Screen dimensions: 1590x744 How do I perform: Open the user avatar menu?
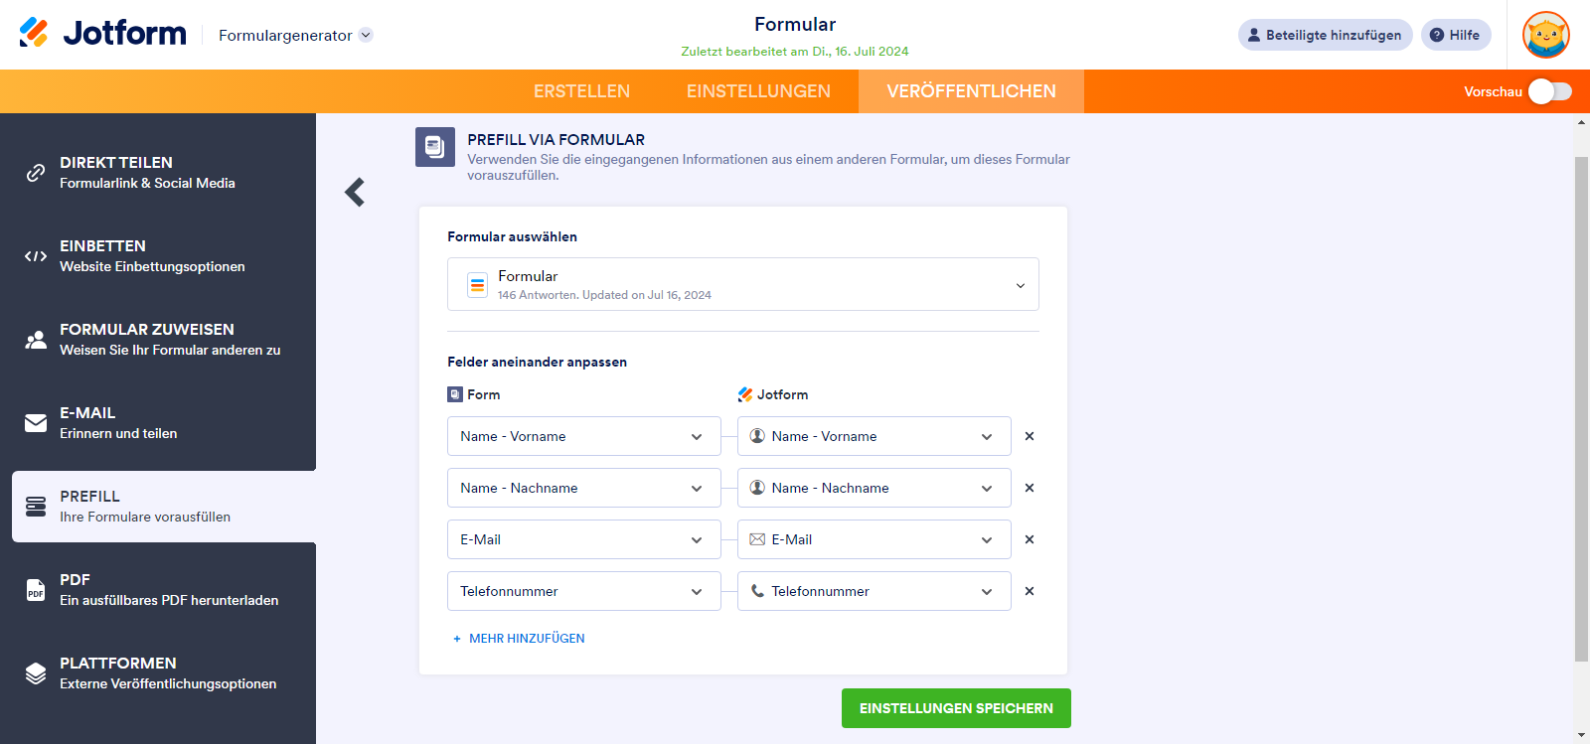pyautogui.click(x=1546, y=35)
